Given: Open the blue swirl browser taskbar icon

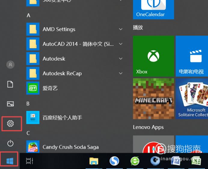Looking at the screenshot, I should [x=155, y=161].
